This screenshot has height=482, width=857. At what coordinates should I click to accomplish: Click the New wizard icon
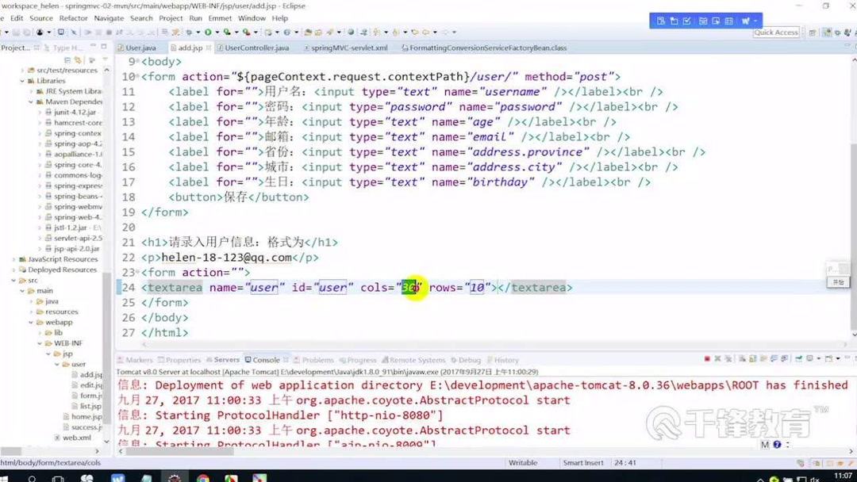click(x=4, y=33)
